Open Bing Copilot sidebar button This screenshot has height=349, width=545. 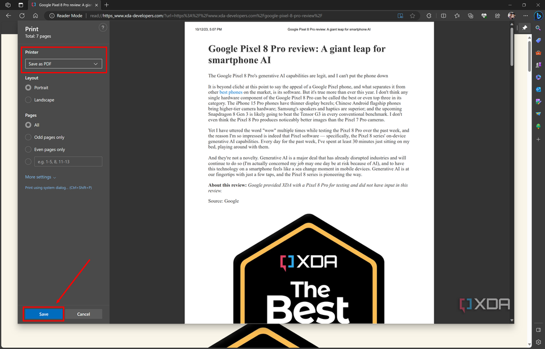click(538, 16)
